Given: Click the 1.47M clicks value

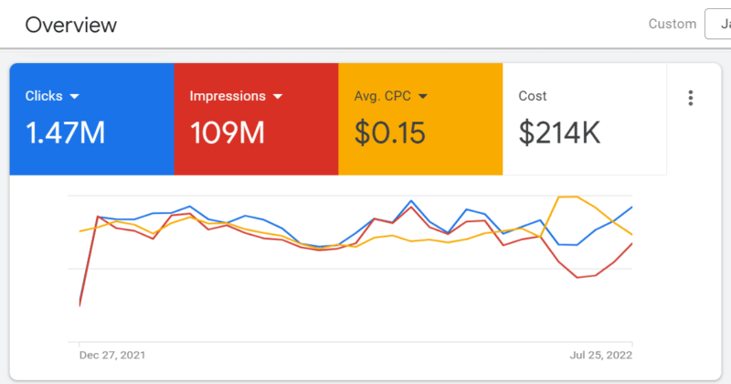Looking at the screenshot, I should (x=65, y=133).
